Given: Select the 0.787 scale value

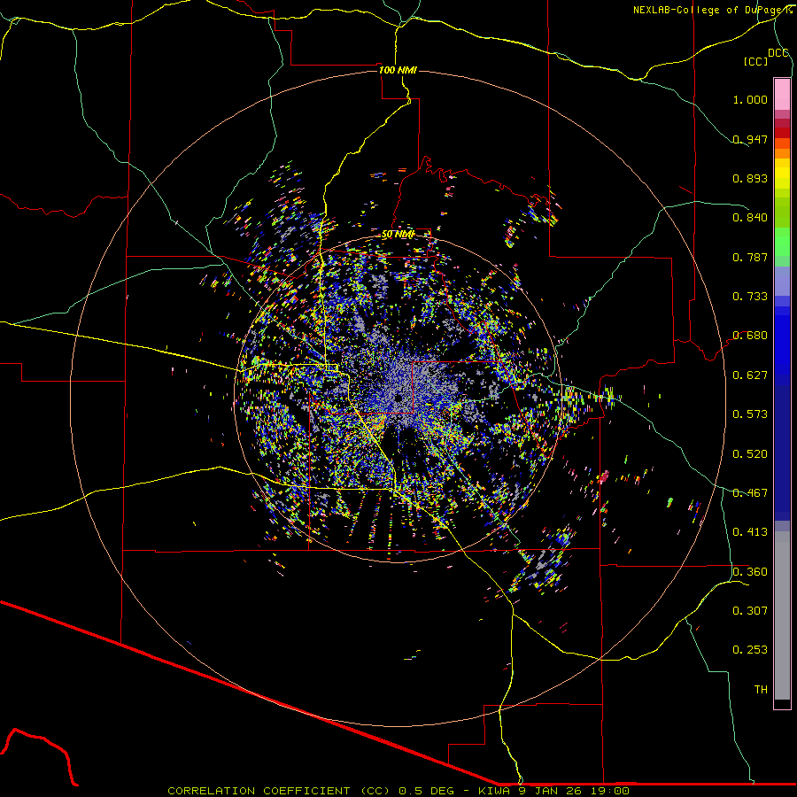Looking at the screenshot, I should [750, 257].
